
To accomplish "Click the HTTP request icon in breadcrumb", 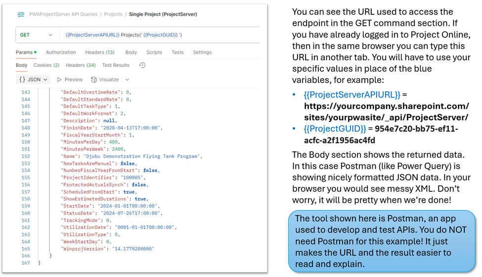I will pos(21,14).
